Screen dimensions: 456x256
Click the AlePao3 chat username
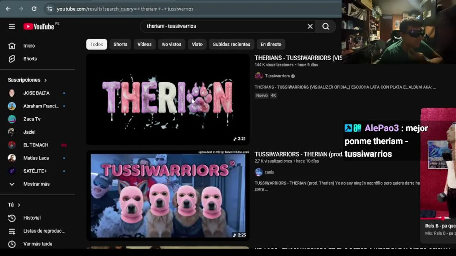tap(381, 128)
